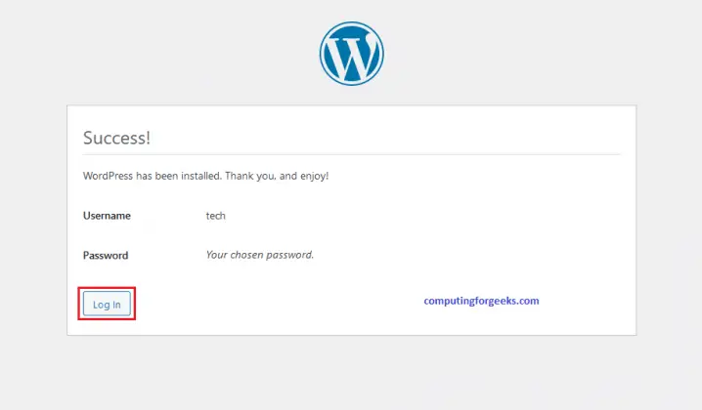Click the word 'WordPress' in the message
This screenshot has height=410, width=702.
(x=109, y=176)
